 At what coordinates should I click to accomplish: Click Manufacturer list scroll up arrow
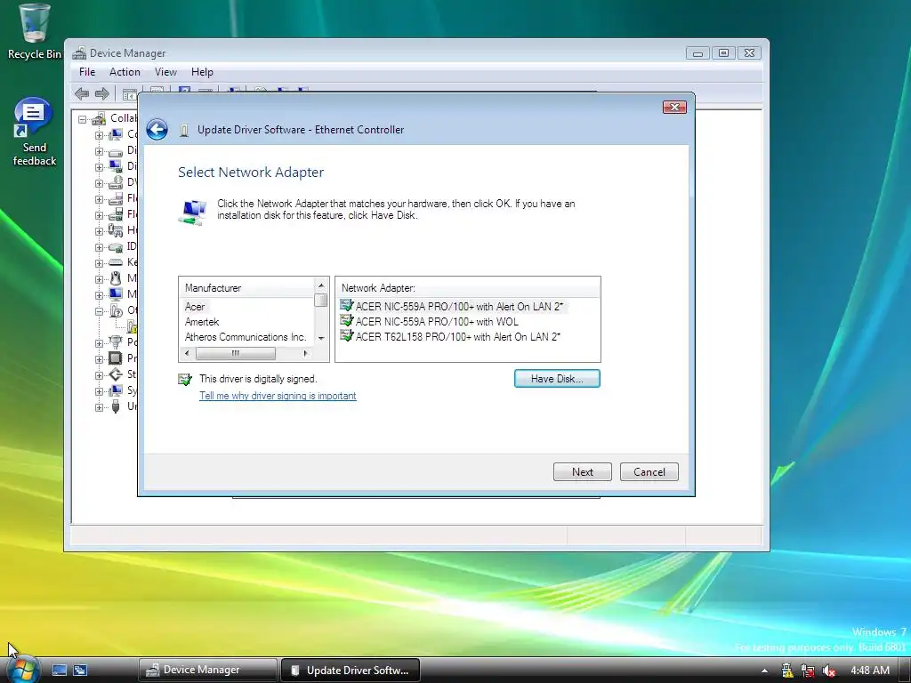(x=320, y=285)
